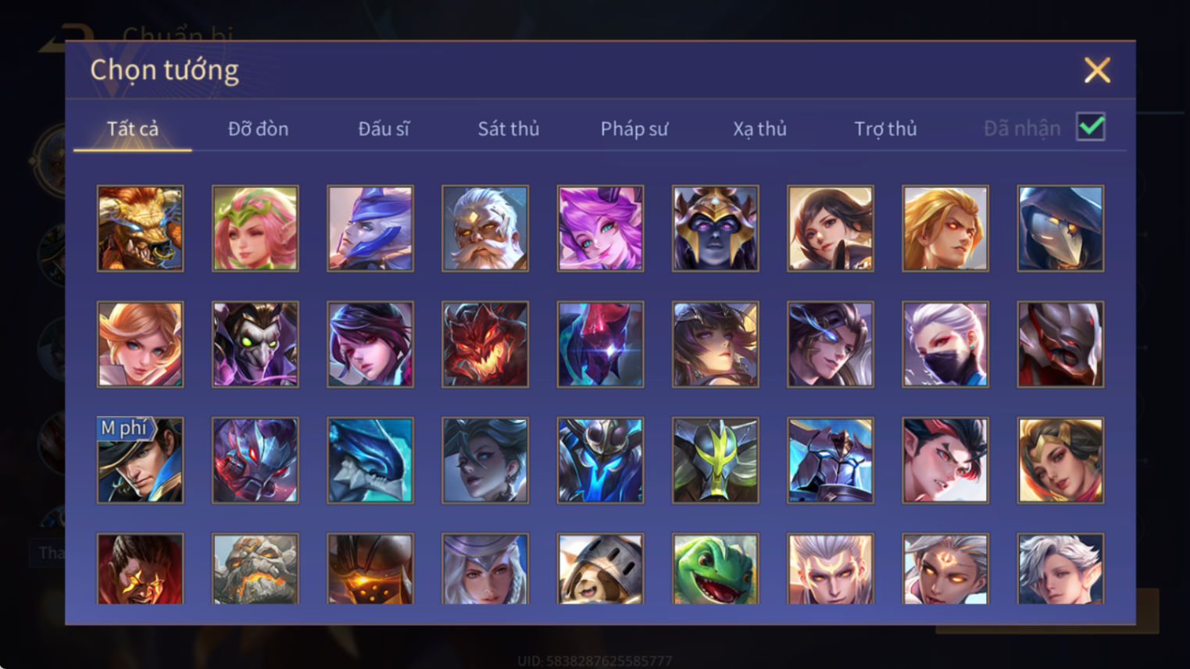Show the Pháp sư hero list
The width and height of the screenshot is (1190, 669).
point(634,129)
